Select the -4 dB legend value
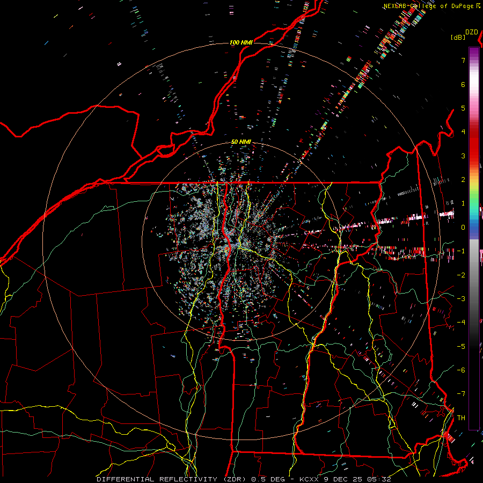 click(461, 322)
